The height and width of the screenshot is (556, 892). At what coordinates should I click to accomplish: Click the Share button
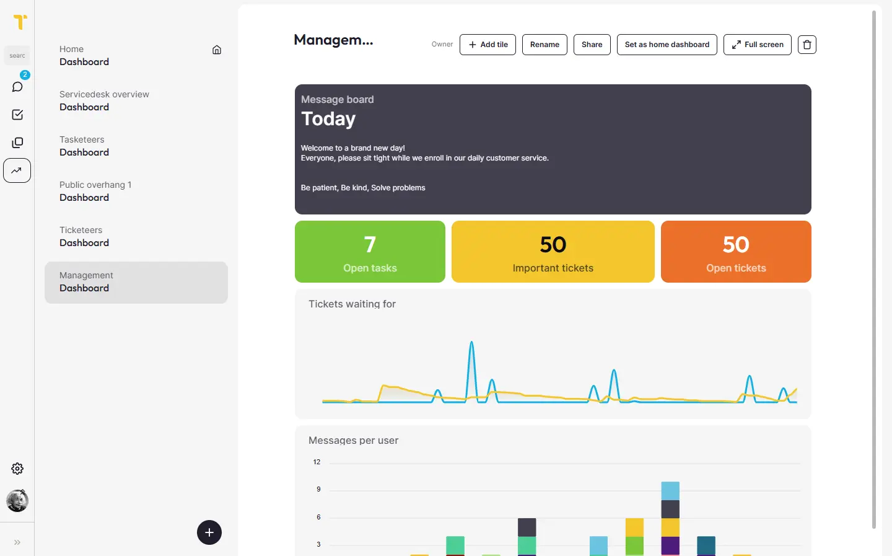coord(592,45)
